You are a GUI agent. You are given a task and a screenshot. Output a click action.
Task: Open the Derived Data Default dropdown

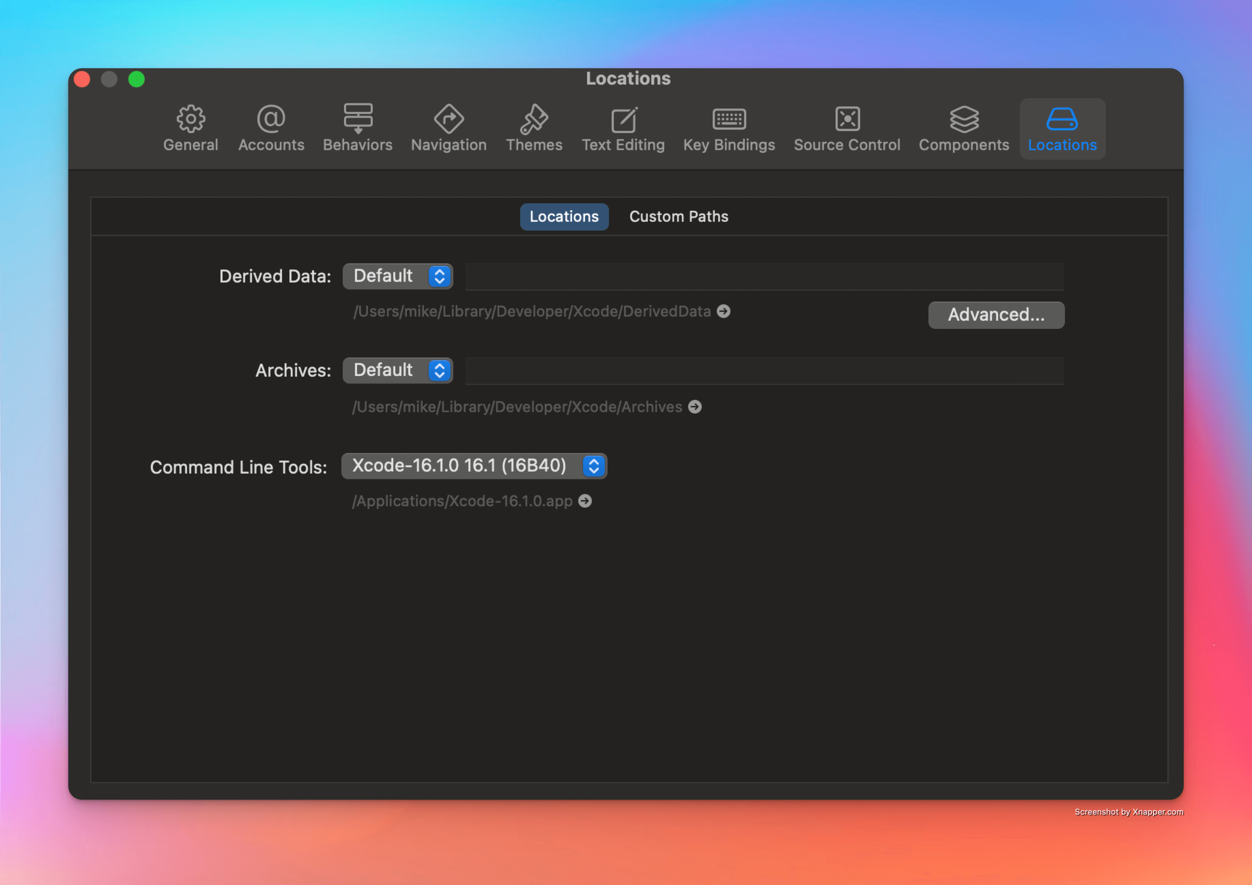pyautogui.click(x=398, y=276)
